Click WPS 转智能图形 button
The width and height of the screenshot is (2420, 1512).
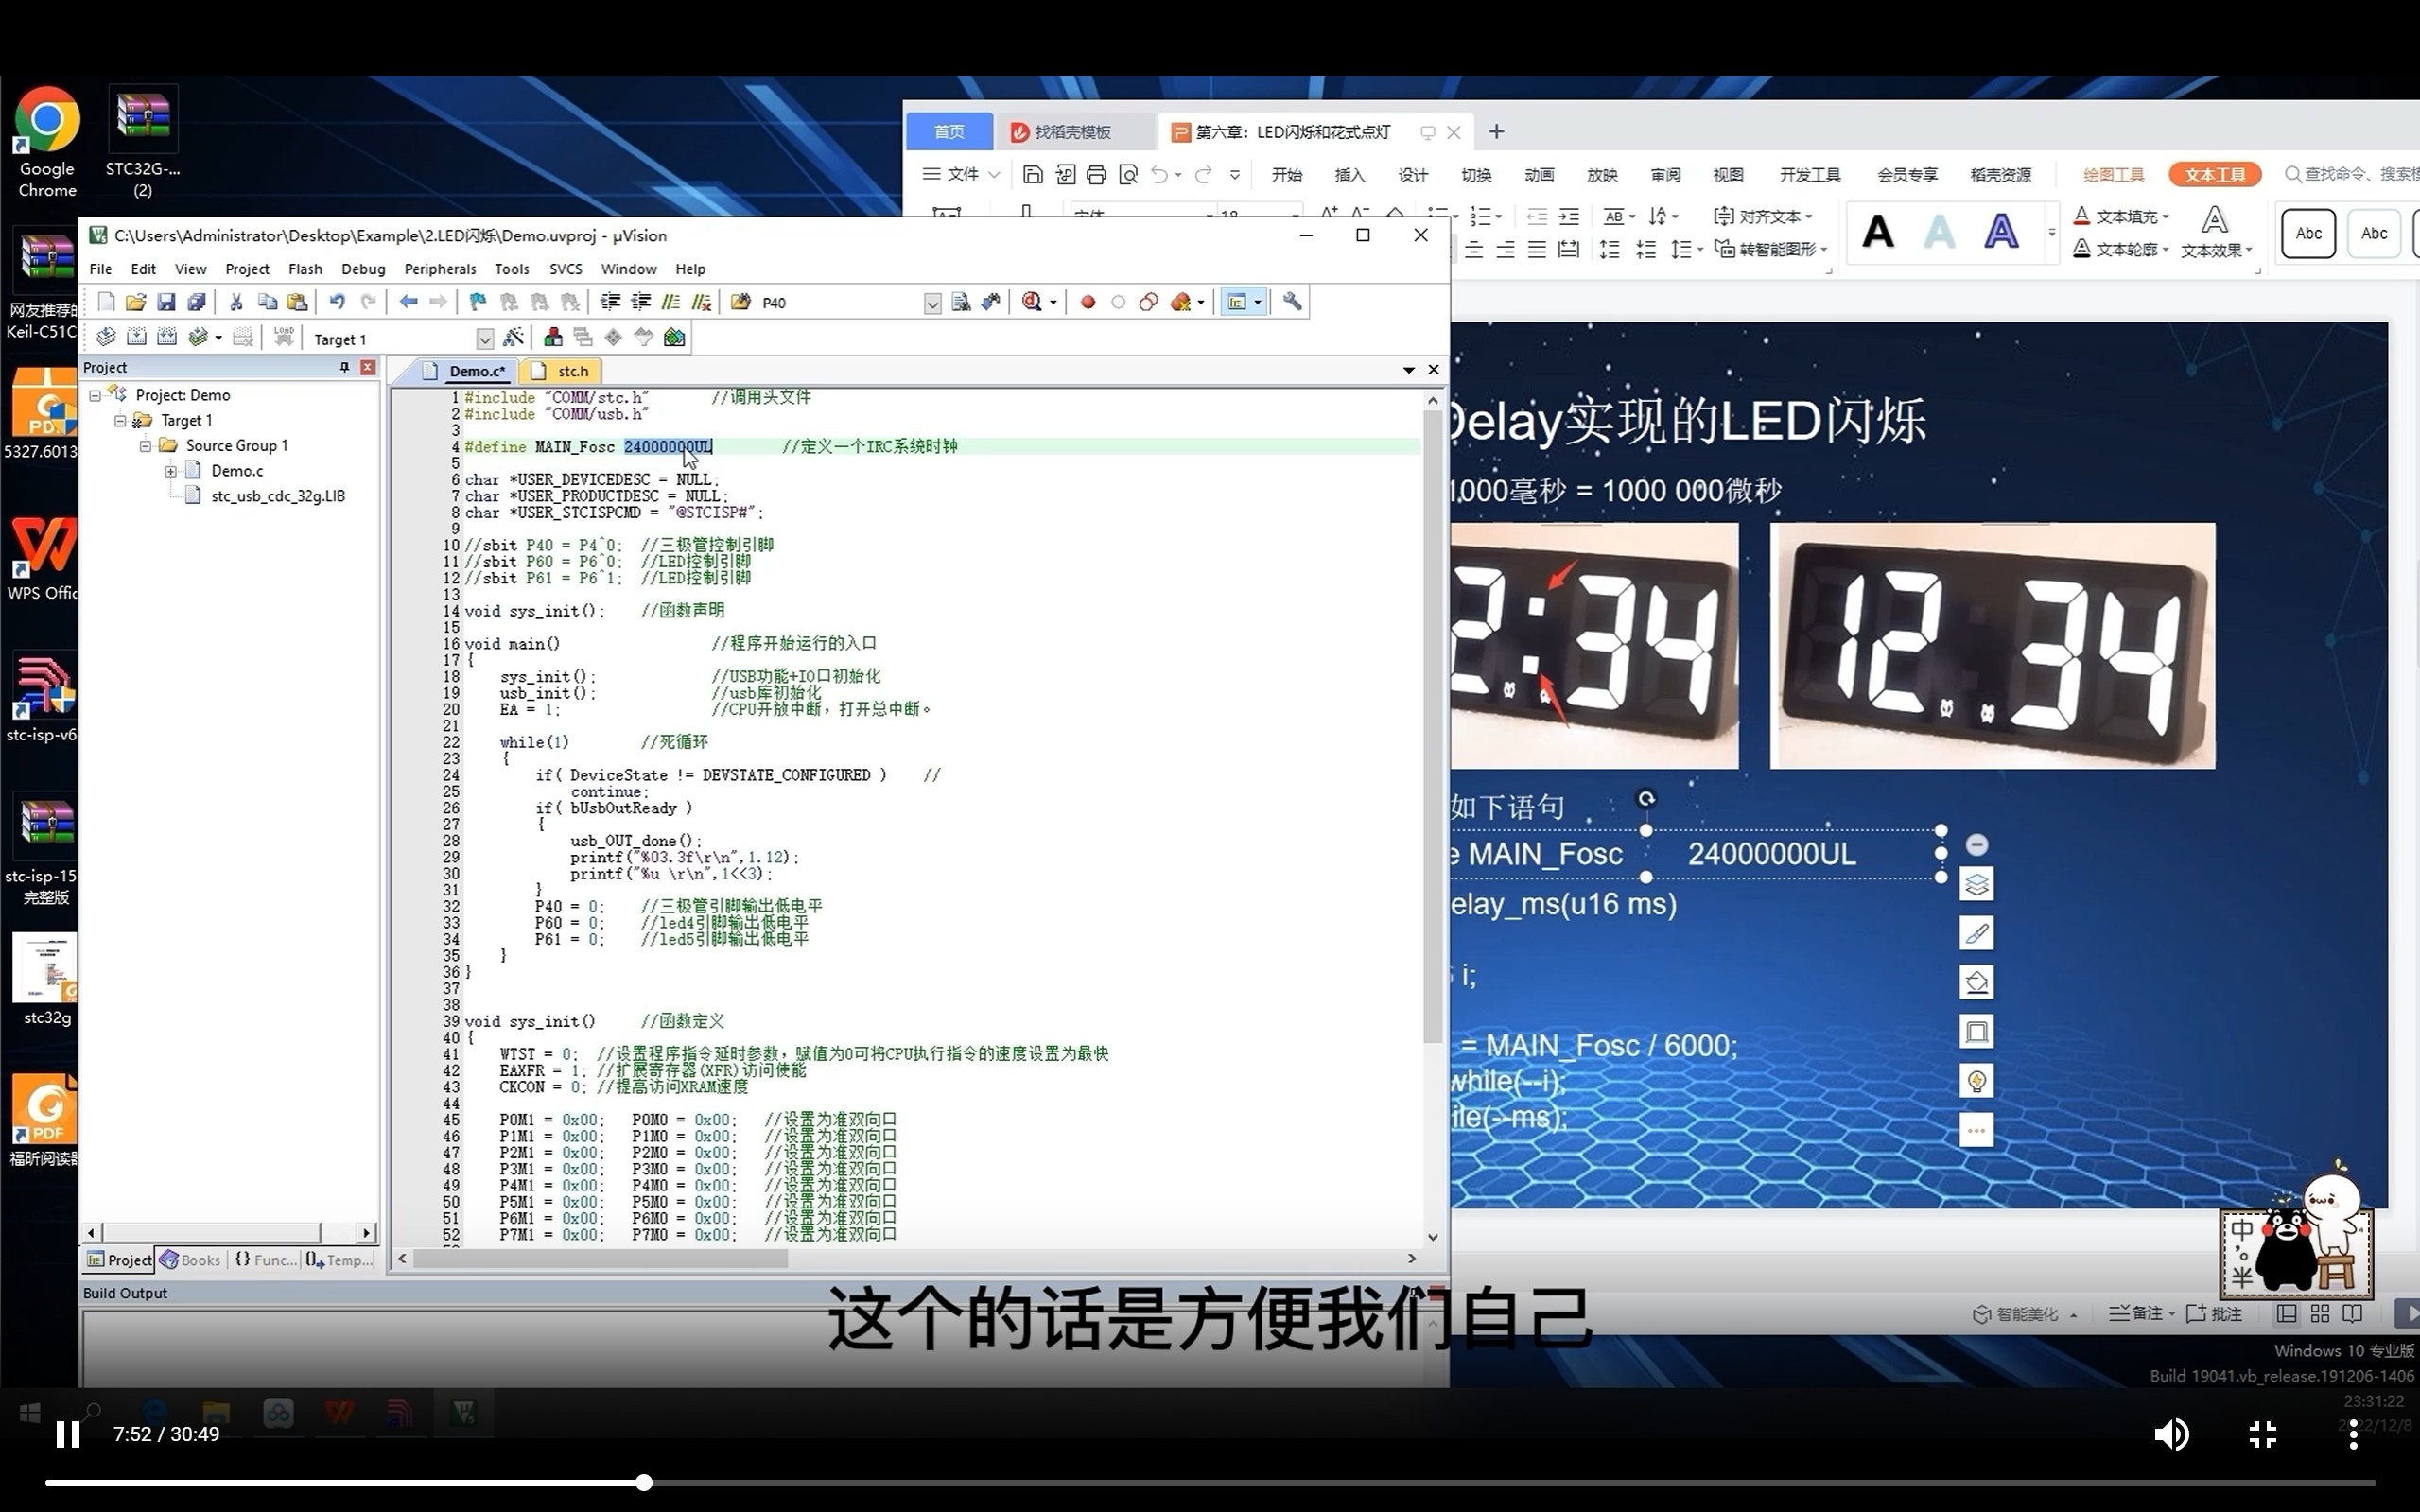pyautogui.click(x=1771, y=249)
